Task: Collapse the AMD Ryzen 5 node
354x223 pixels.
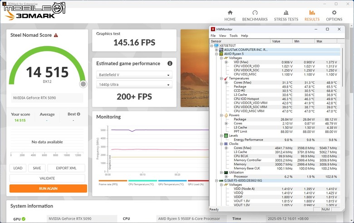Action: [x=216, y=54]
